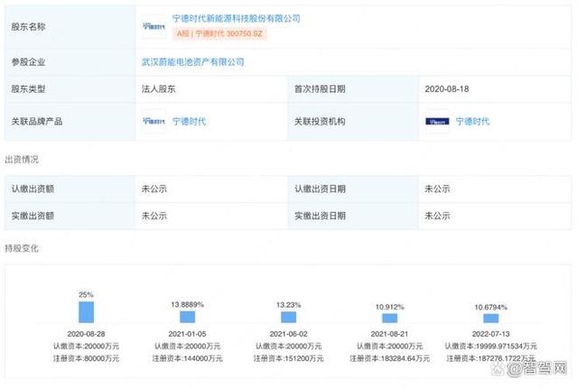578x389 pixels.
Task: Open 宁德时代新能源科技股份有限公司 shareholder link
Action: tap(236, 18)
